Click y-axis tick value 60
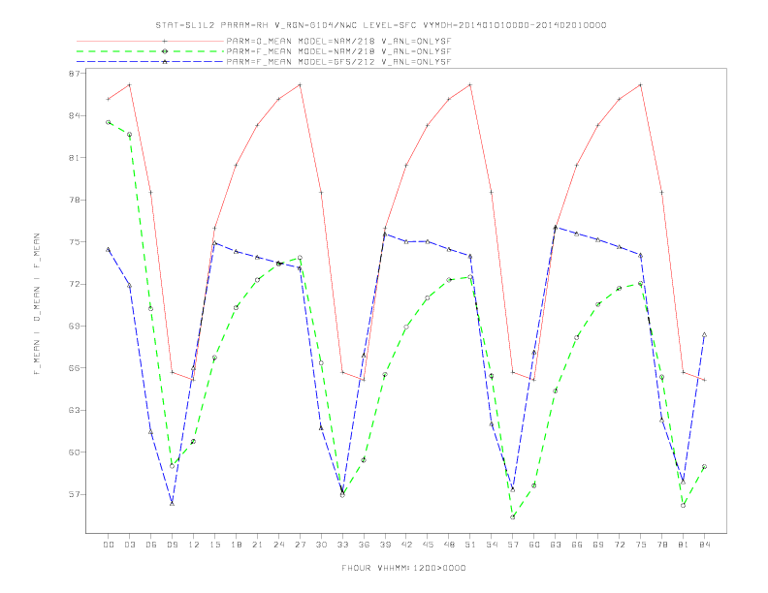The image size is (768, 593). [75, 453]
